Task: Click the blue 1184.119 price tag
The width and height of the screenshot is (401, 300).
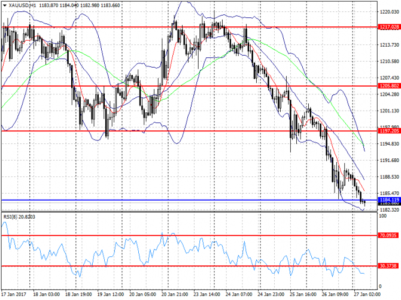Action: click(389, 200)
